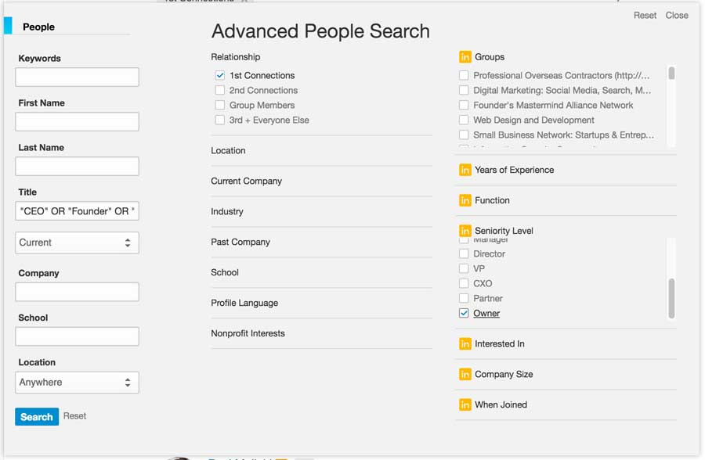Tick the CXO seniority checkbox

[x=464, y=283]
